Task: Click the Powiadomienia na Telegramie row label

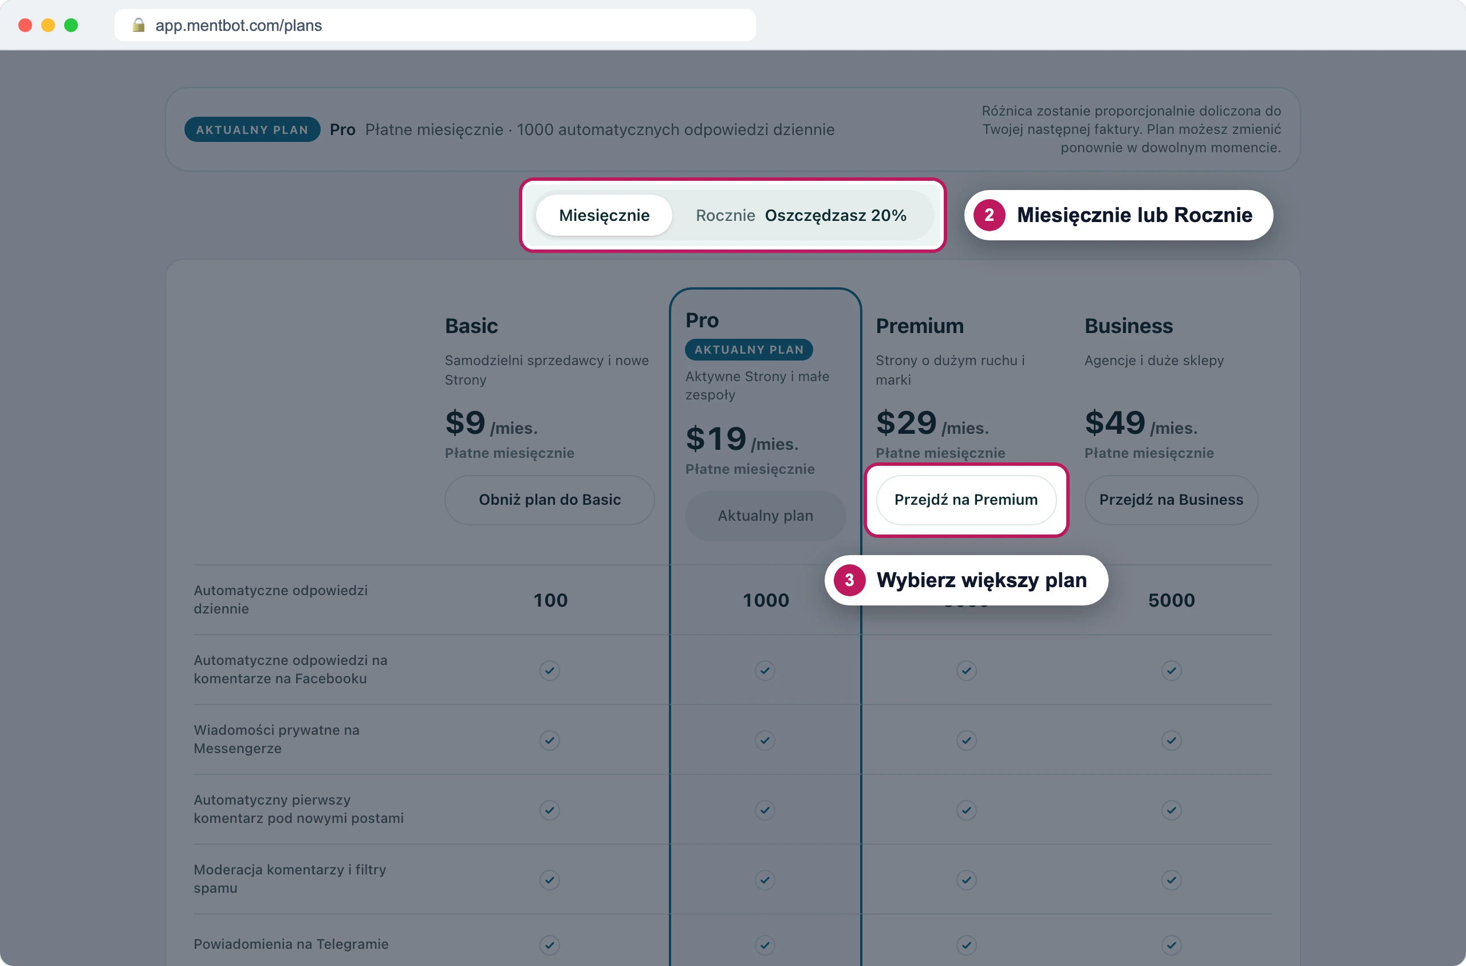Action: (x=291, y=944)
